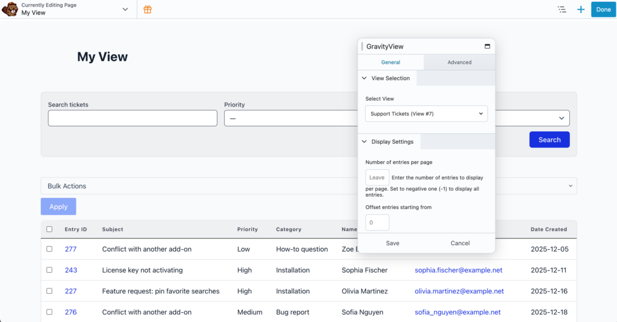This screenshot has height=322, width=617.
Task: Open entry 276 link
Action: (70, 312)
